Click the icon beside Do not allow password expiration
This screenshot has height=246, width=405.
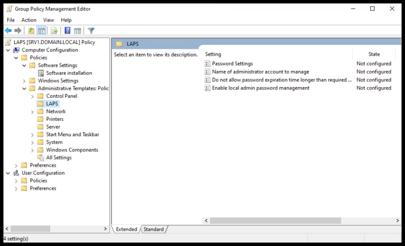coord(207,80)
